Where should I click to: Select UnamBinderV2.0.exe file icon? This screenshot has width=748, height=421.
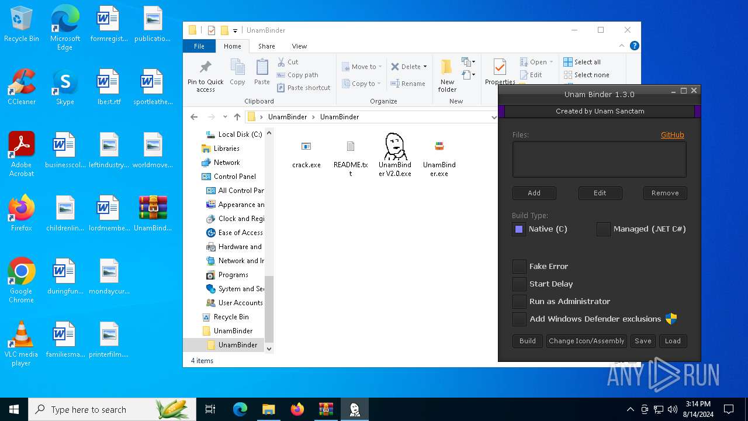point(395,146)
